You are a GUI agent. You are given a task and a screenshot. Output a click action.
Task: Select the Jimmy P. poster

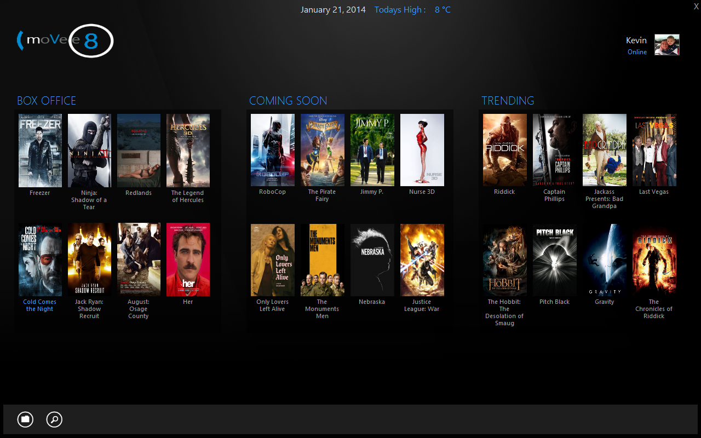372,150
